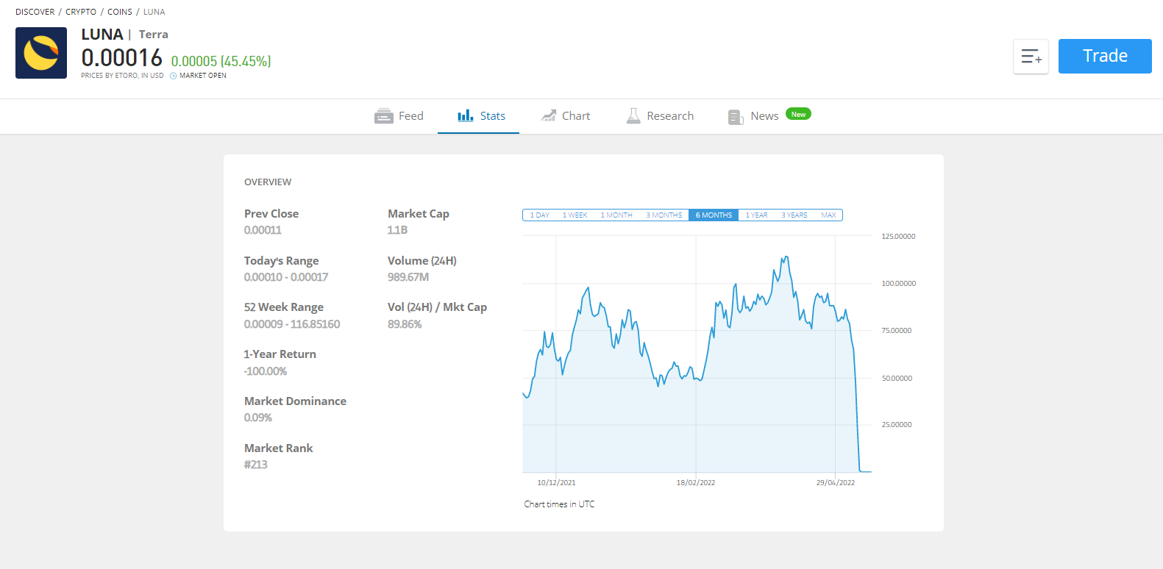Select the 1 DAY chart range
Viewport: 1163px width, 569px height.
click(x=540, y=215)
